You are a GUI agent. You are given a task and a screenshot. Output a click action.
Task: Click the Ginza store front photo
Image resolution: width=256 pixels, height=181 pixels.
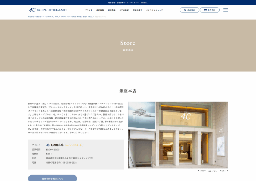(x=178, y=135)
